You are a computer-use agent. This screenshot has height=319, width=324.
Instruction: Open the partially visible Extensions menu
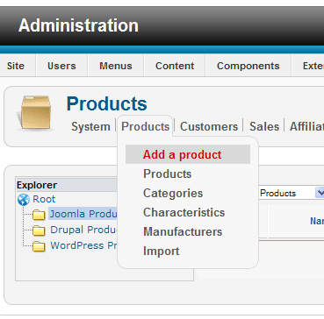[x=313, y=66]
